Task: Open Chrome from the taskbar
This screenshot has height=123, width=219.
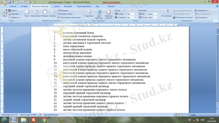Action: (x=43, y=120)
